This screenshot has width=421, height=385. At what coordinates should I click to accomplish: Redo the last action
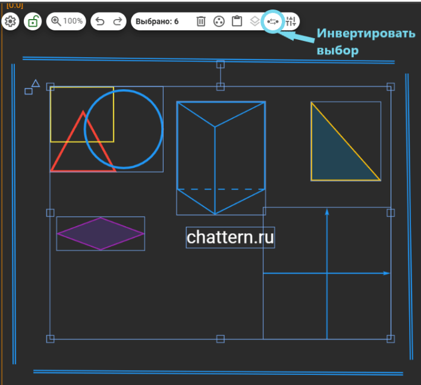117,21
